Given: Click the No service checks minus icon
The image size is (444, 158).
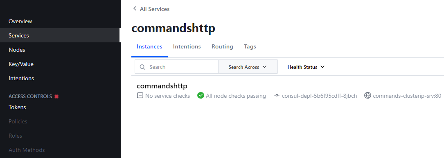Looking at the screenshot, I should point(140,95).
